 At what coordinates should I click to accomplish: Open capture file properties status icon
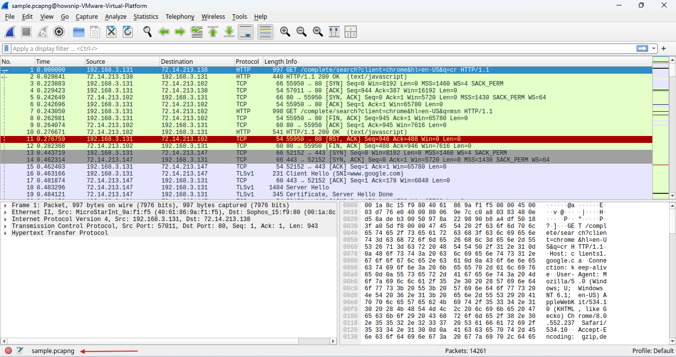click(20, 351)
